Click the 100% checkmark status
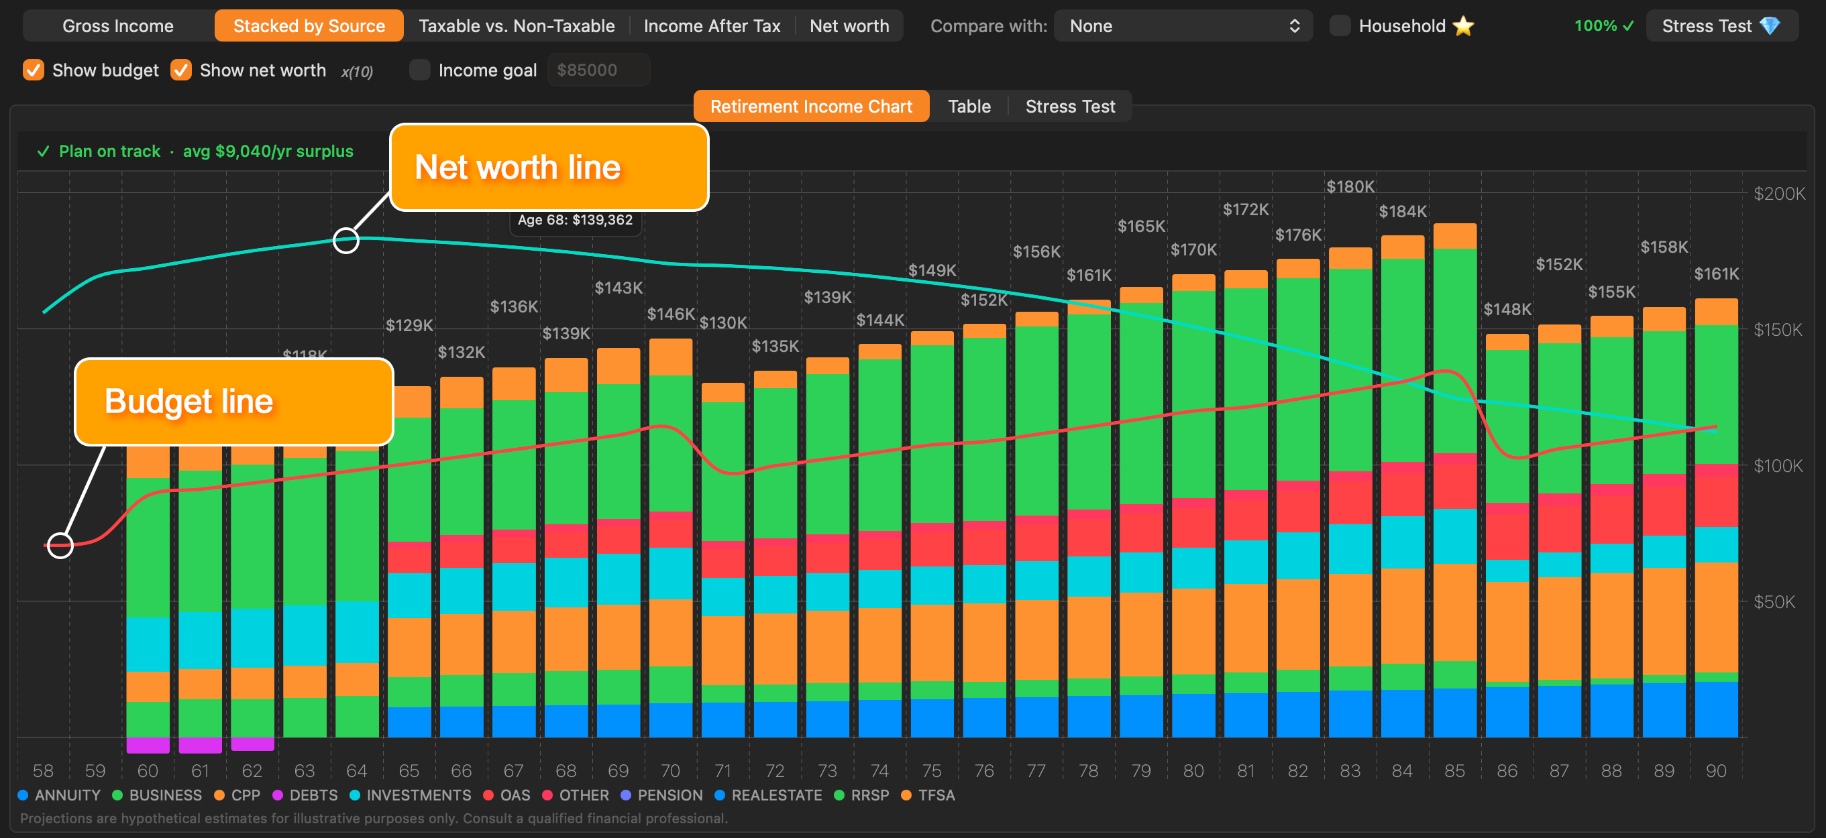 coord(1603,26)
